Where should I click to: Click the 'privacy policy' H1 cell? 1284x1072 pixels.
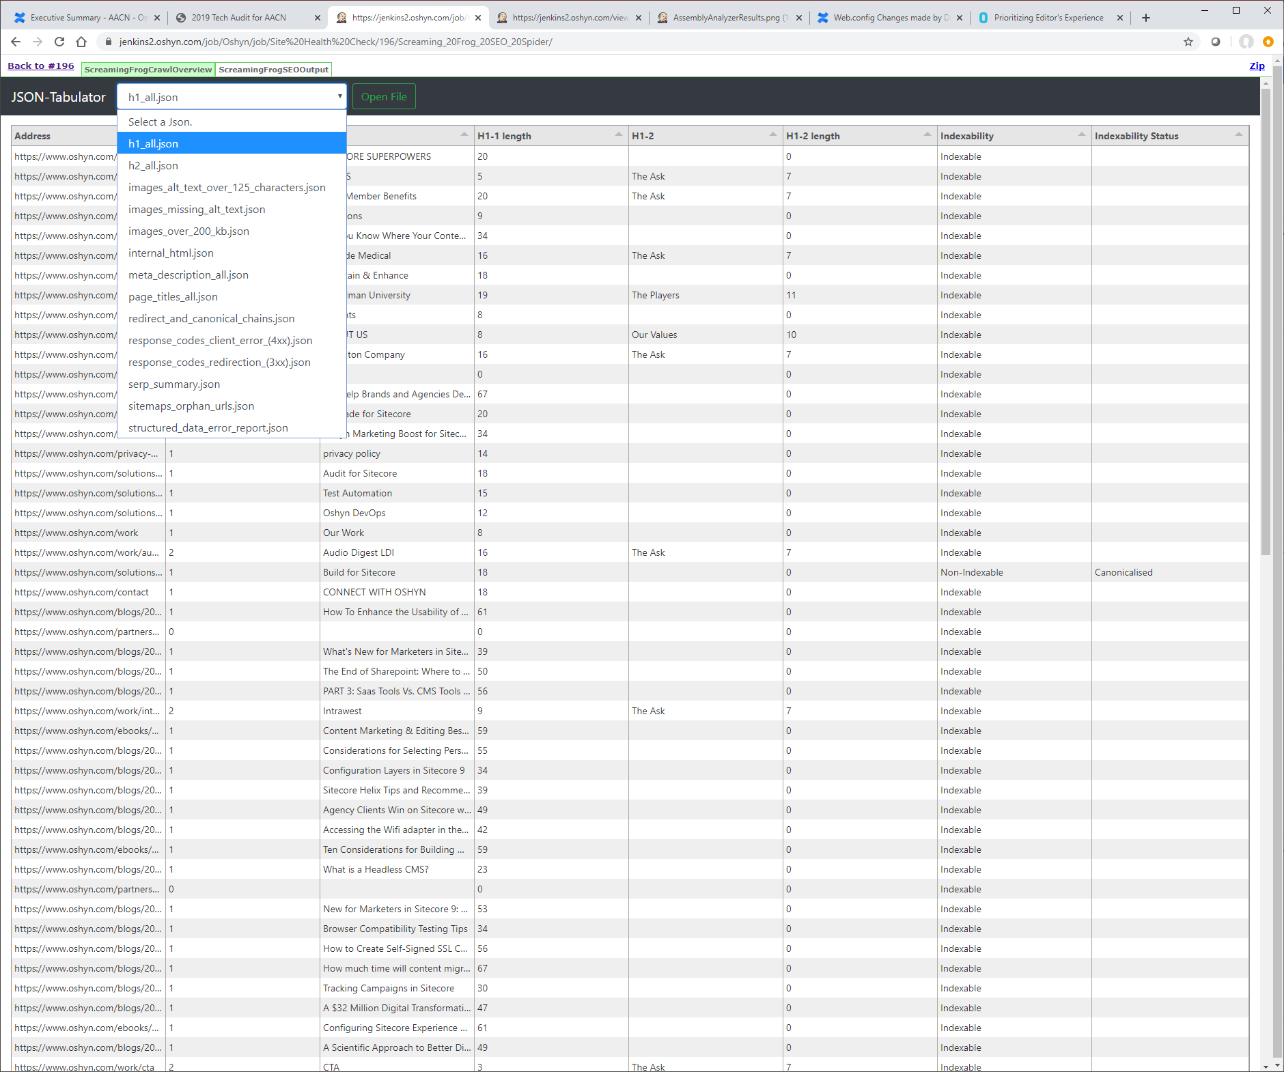click(397, 453)
